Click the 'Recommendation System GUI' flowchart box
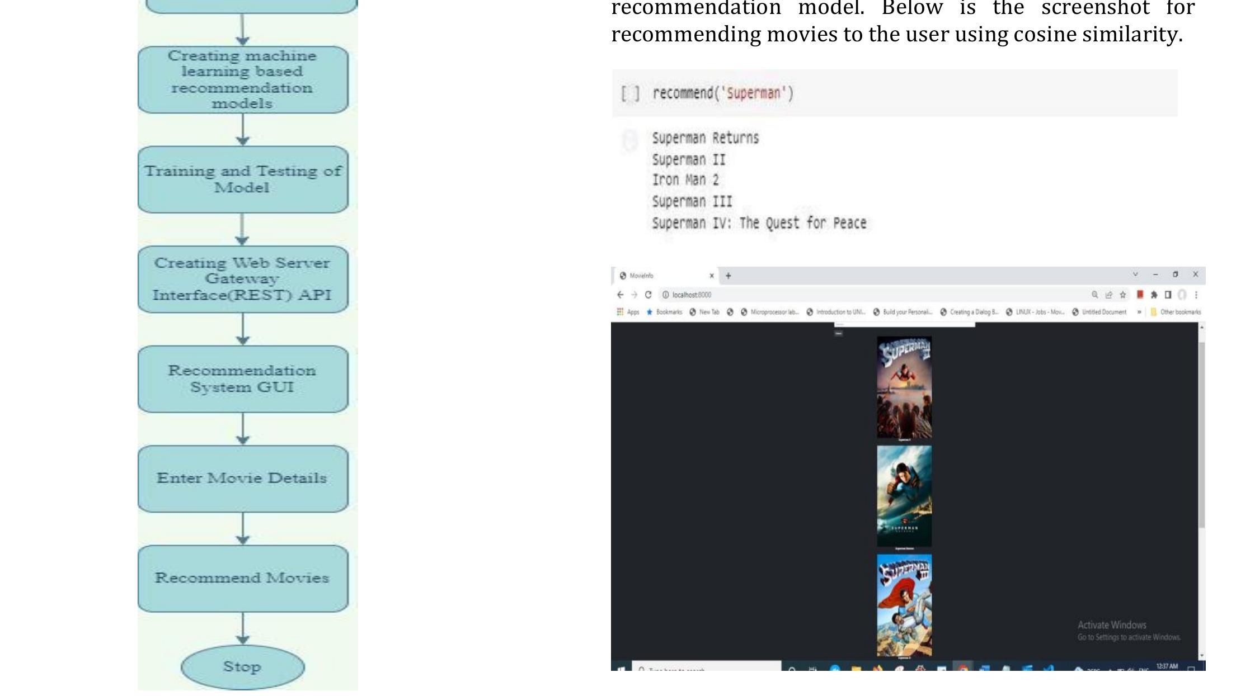 [242, 379]
